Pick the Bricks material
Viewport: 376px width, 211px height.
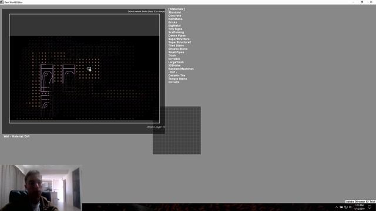coord(172,22)
